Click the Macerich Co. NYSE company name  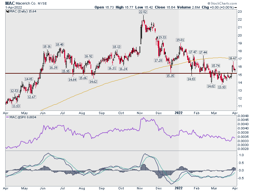31,3
